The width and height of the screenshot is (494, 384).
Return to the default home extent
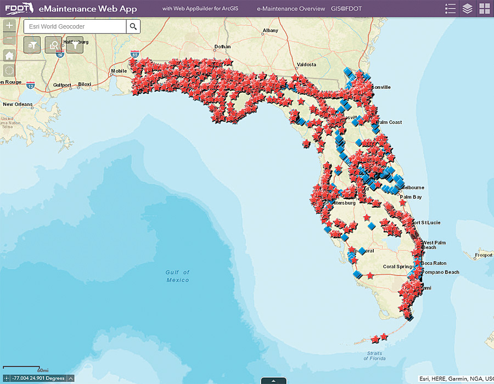pos(9,55)
